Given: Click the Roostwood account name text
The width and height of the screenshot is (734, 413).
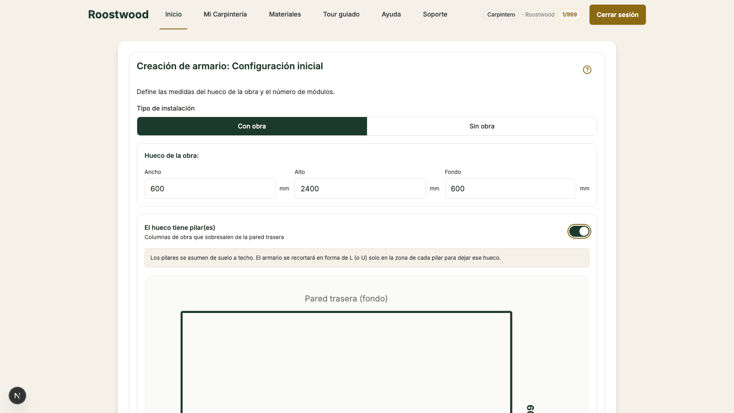Looking at the screenshot, I should click(539, 15).
